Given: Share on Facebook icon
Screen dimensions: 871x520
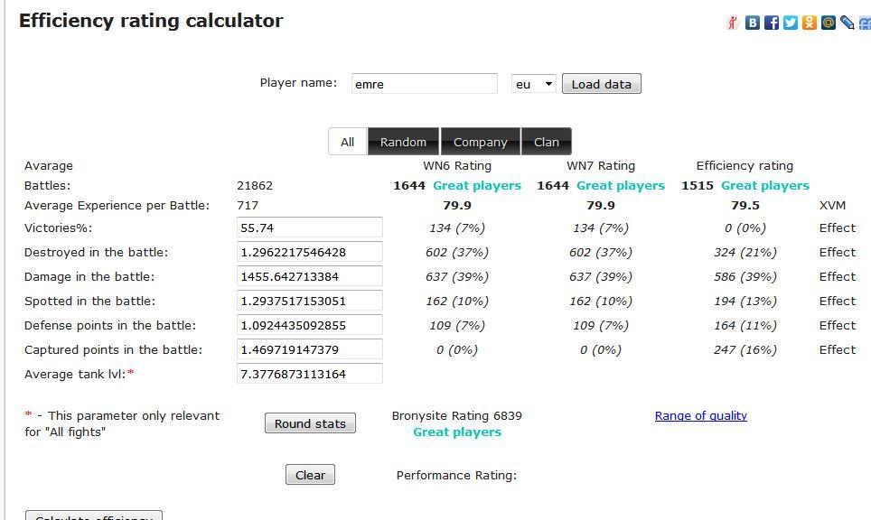Looking at the screenshot, I should (772, 23).
